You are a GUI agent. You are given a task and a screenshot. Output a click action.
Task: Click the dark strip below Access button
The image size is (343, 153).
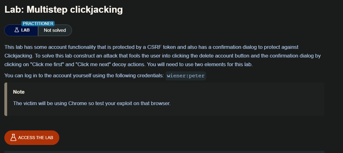click(164, 152)
